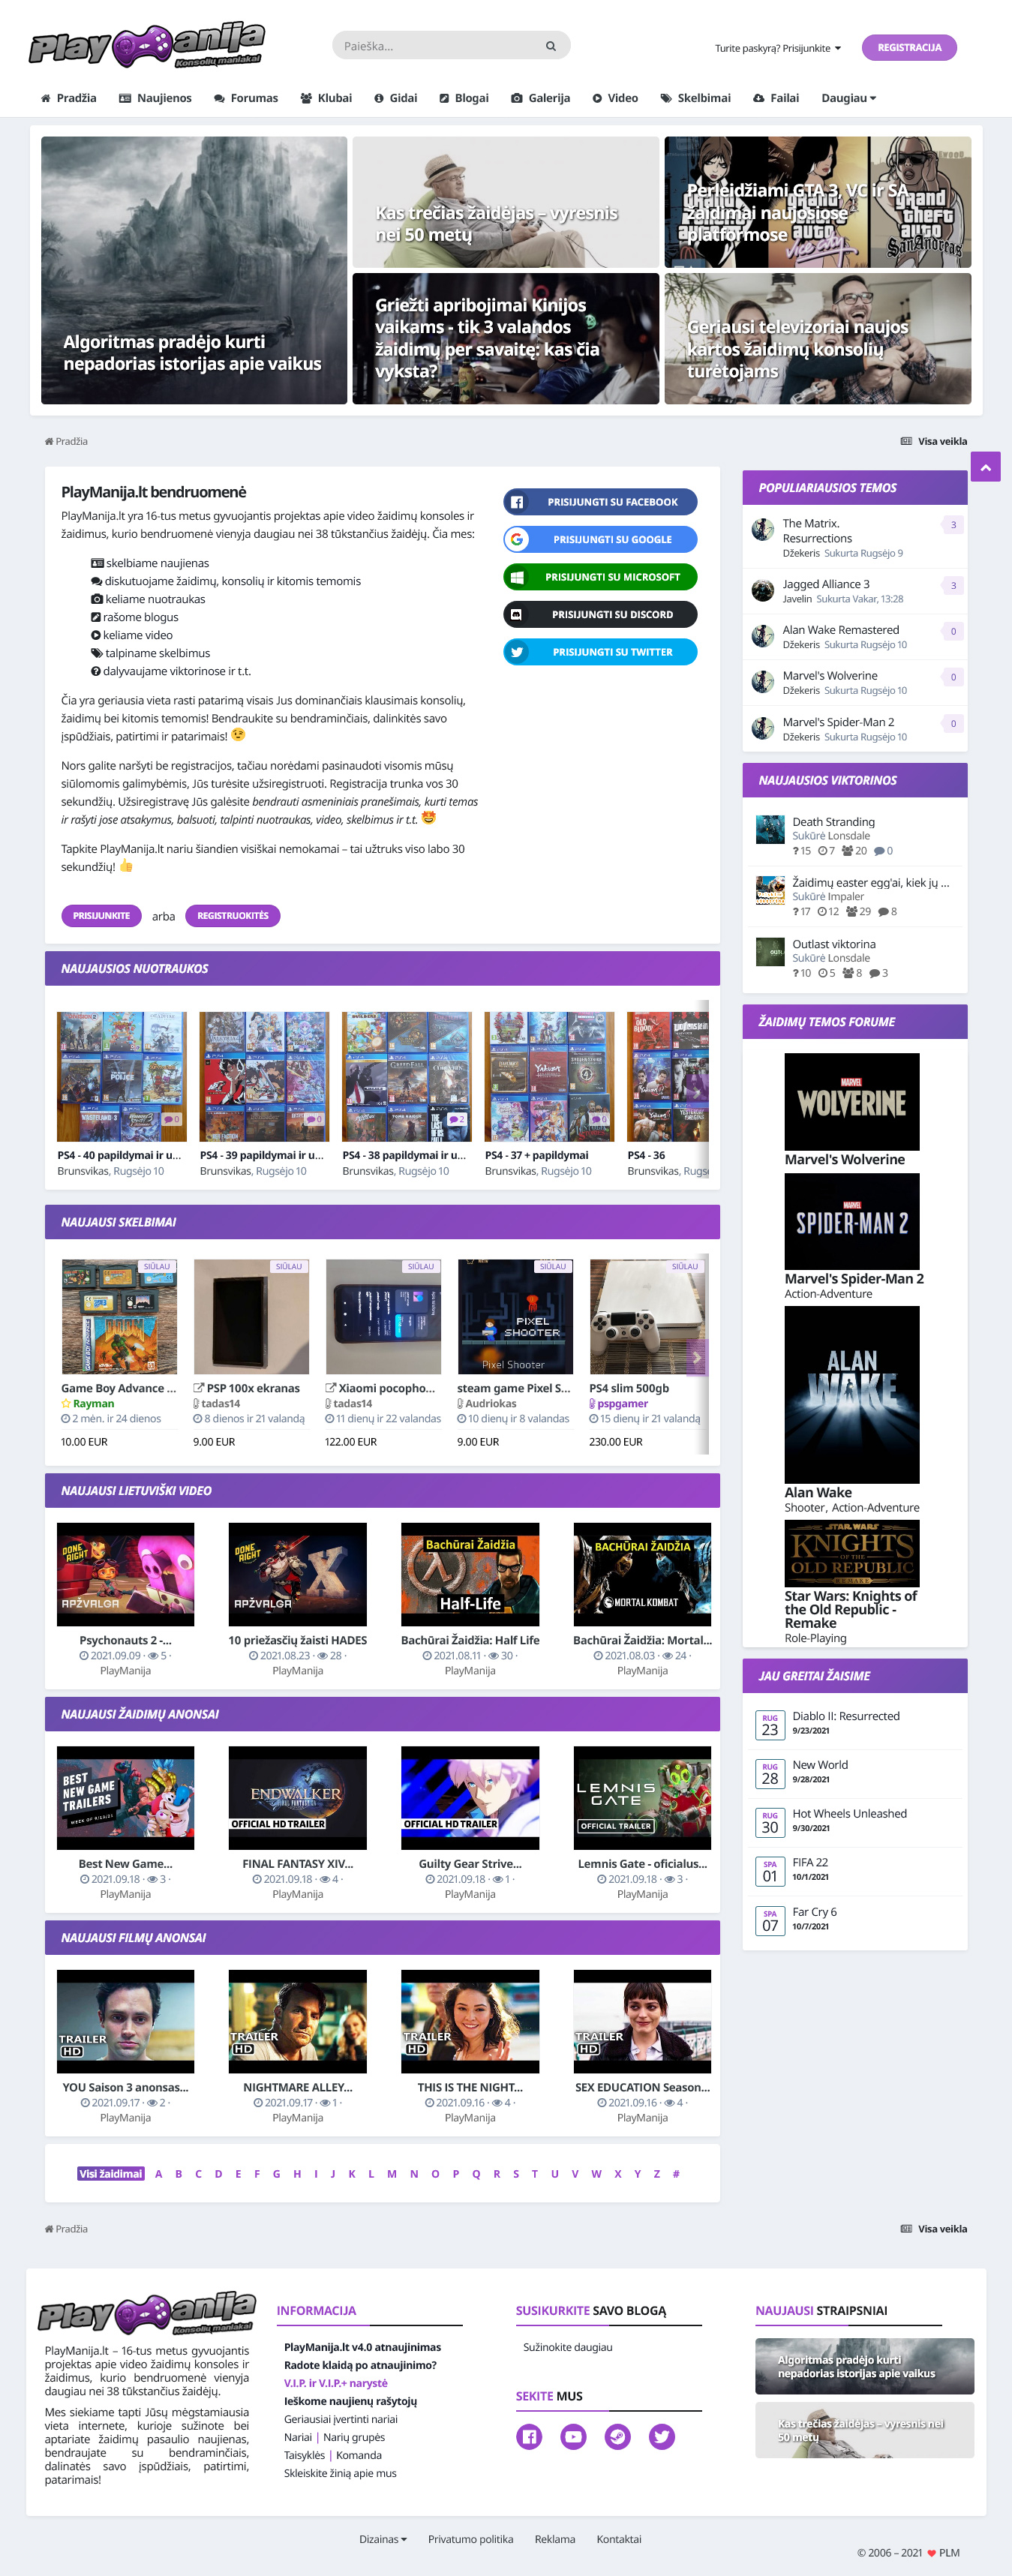Open footer Kas trečias žaidėjas article thumbnail
The width and height of the screenshot is (1012, 2576).
864,2430
